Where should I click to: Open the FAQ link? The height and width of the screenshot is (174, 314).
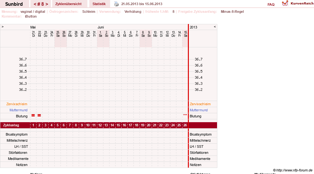(x=271, y=4)
